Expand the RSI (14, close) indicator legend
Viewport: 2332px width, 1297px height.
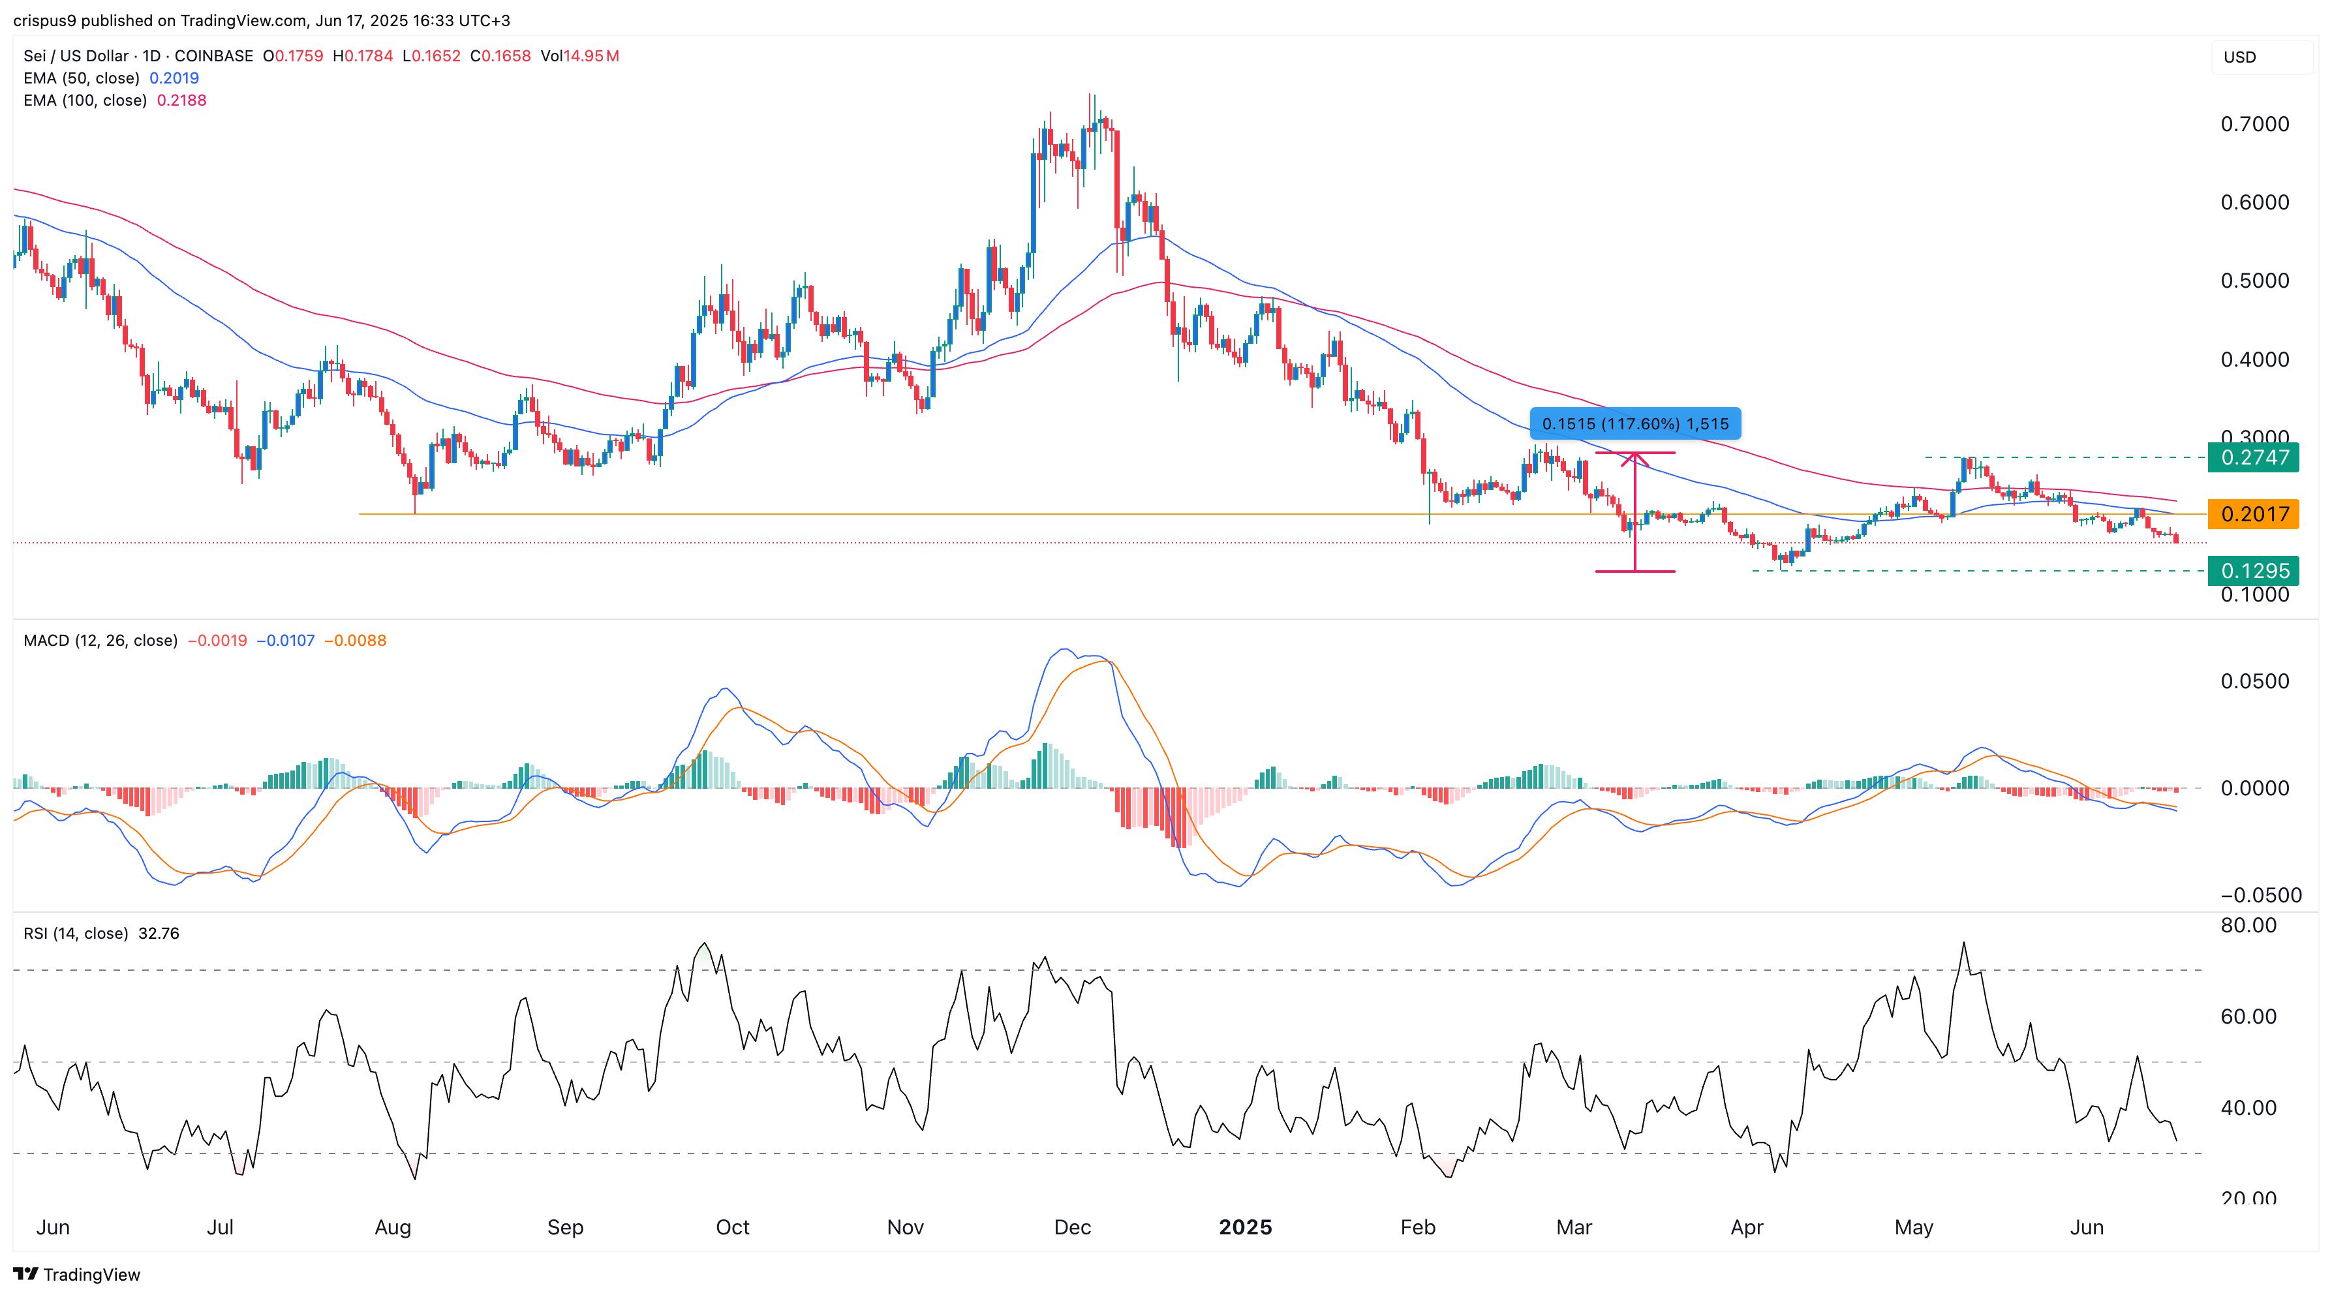76,933
